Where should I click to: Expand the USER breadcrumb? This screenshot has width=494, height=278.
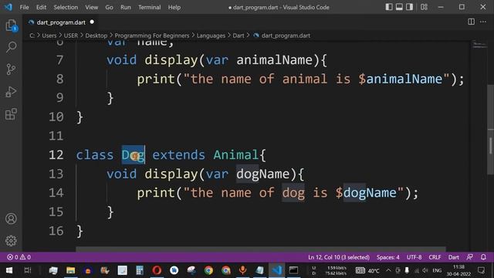(70, 36)
